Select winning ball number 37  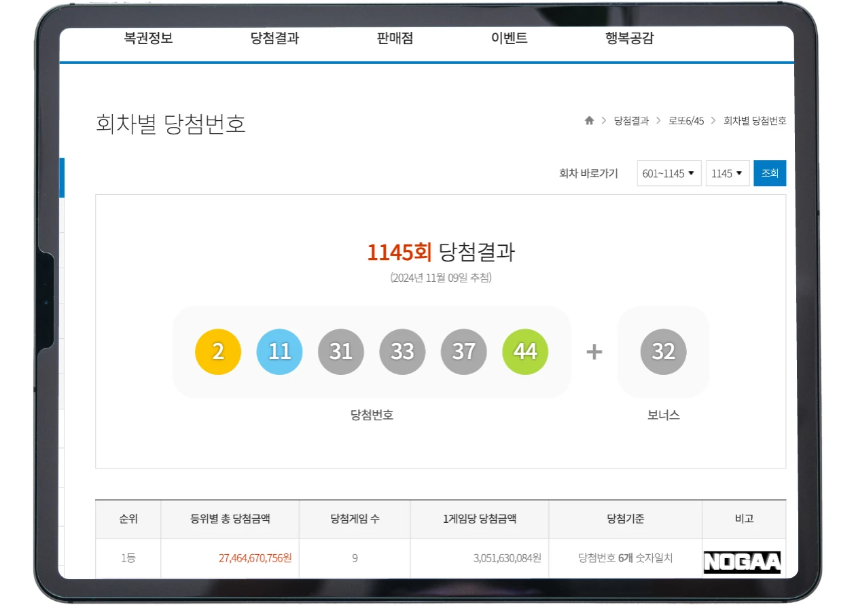pyautogui.click(x=463, y=352)
